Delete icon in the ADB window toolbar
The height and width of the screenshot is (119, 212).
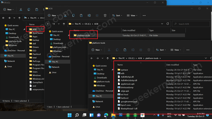(x=105, y=16)
